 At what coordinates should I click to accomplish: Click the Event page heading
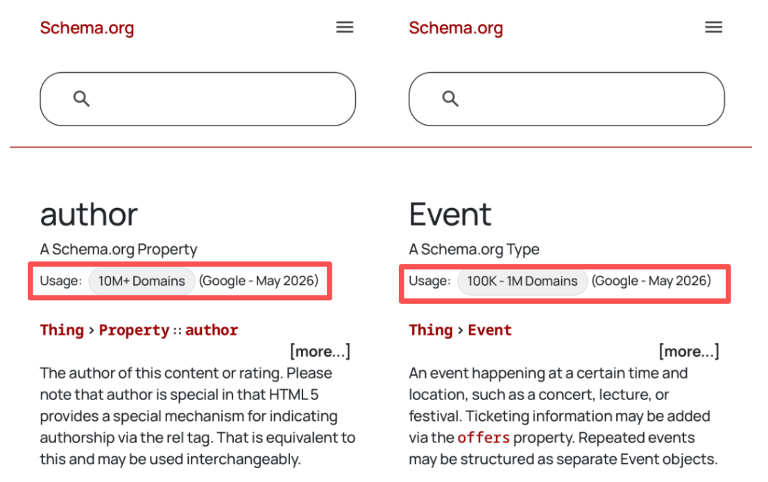pos(450,214)
